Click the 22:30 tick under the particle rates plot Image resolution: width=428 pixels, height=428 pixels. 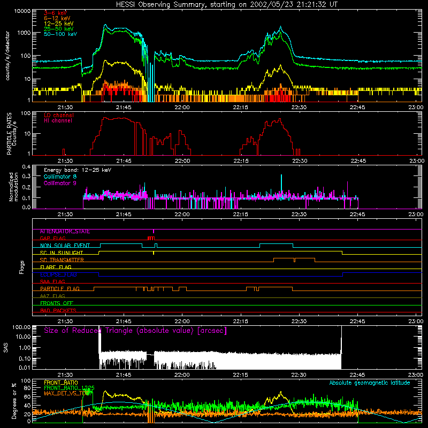300,161
